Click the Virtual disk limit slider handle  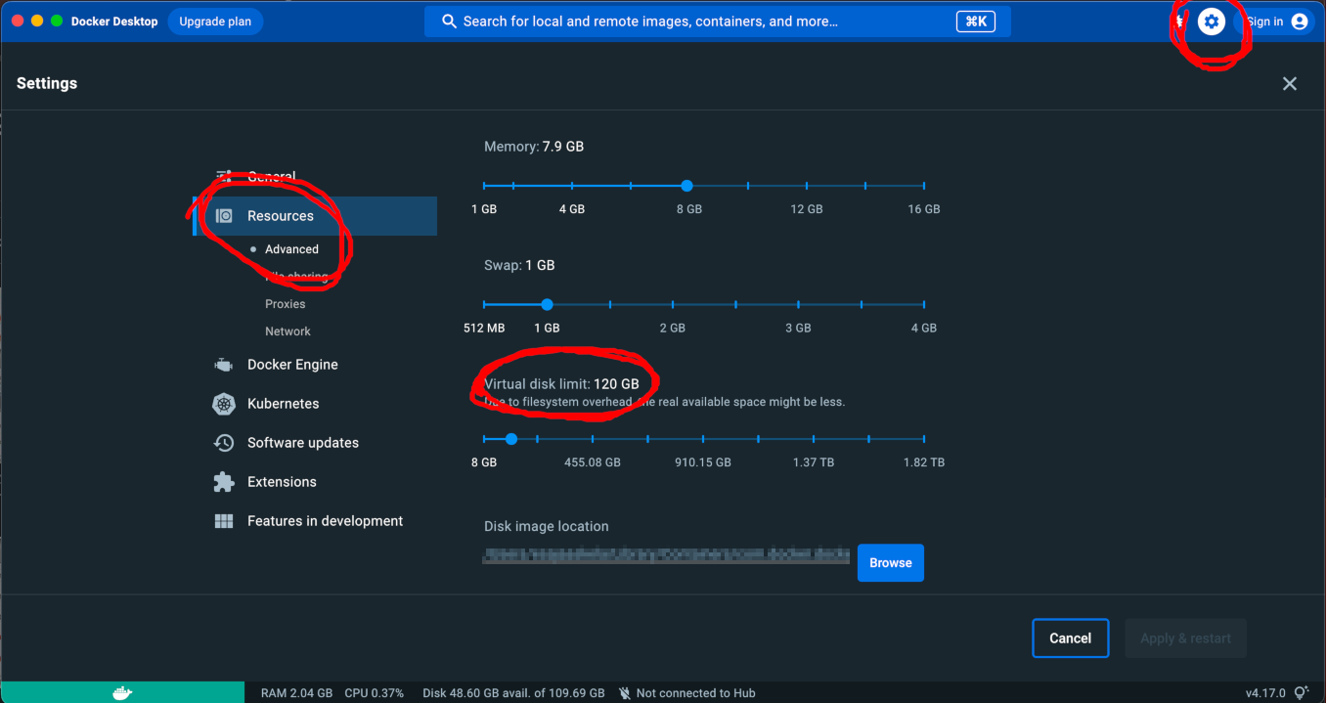pos(511,440)
